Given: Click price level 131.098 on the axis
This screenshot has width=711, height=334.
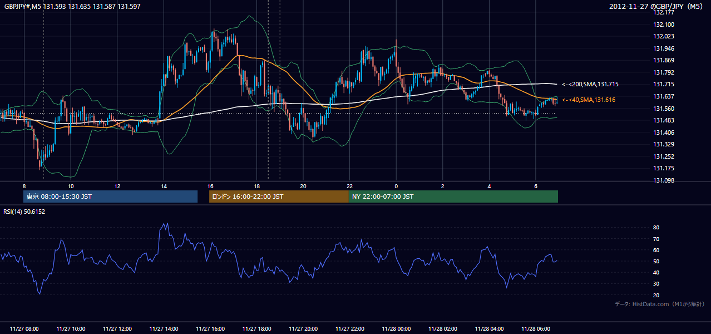Looking at the screenshot, I should coord(664,180).
